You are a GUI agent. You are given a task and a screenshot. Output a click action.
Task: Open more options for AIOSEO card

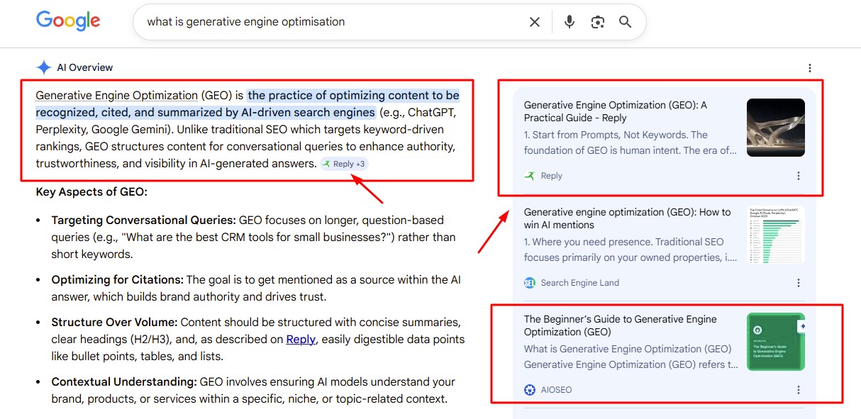click(x=799, y=390)
